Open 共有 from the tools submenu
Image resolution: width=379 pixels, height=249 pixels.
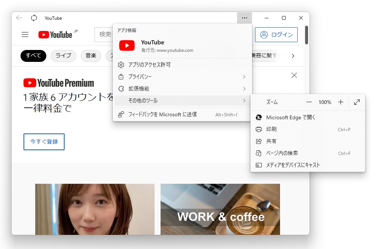[x=272, y=141]
